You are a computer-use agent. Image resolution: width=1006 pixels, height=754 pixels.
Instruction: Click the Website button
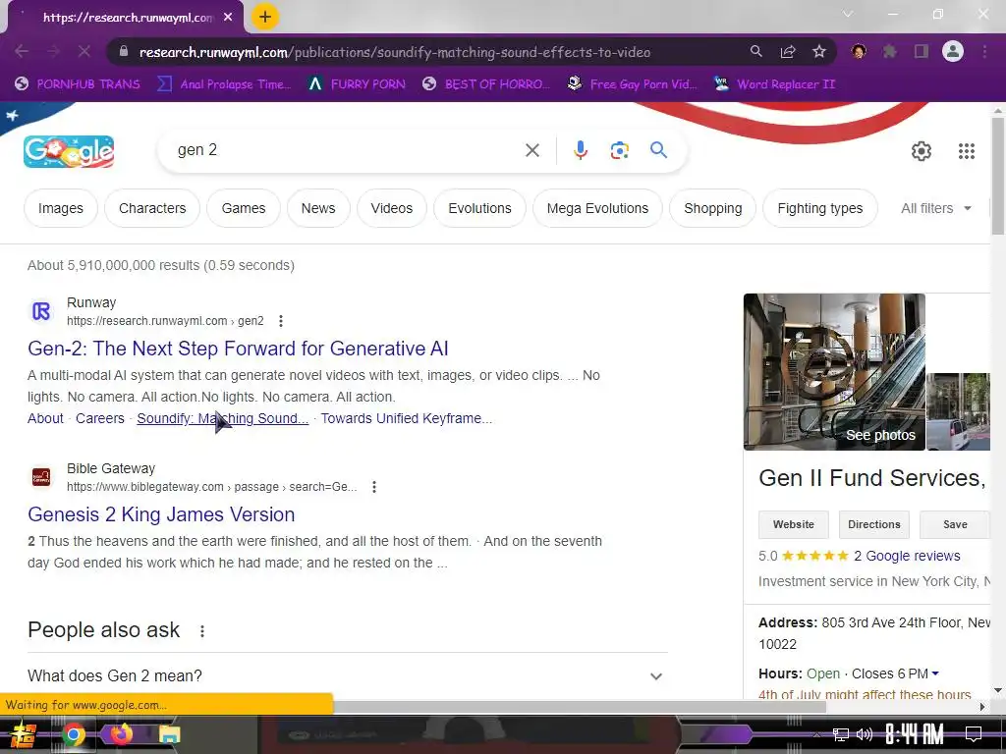794,524
